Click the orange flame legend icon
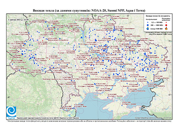 [x=166, y=28]
